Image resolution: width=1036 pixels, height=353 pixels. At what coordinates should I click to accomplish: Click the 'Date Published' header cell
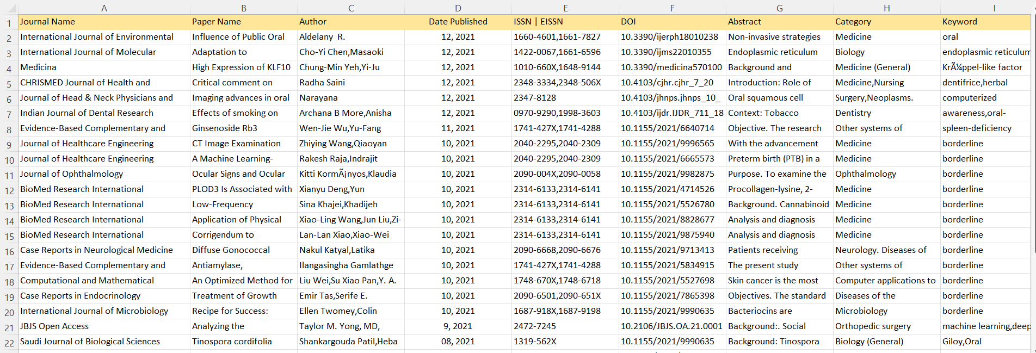458,22
